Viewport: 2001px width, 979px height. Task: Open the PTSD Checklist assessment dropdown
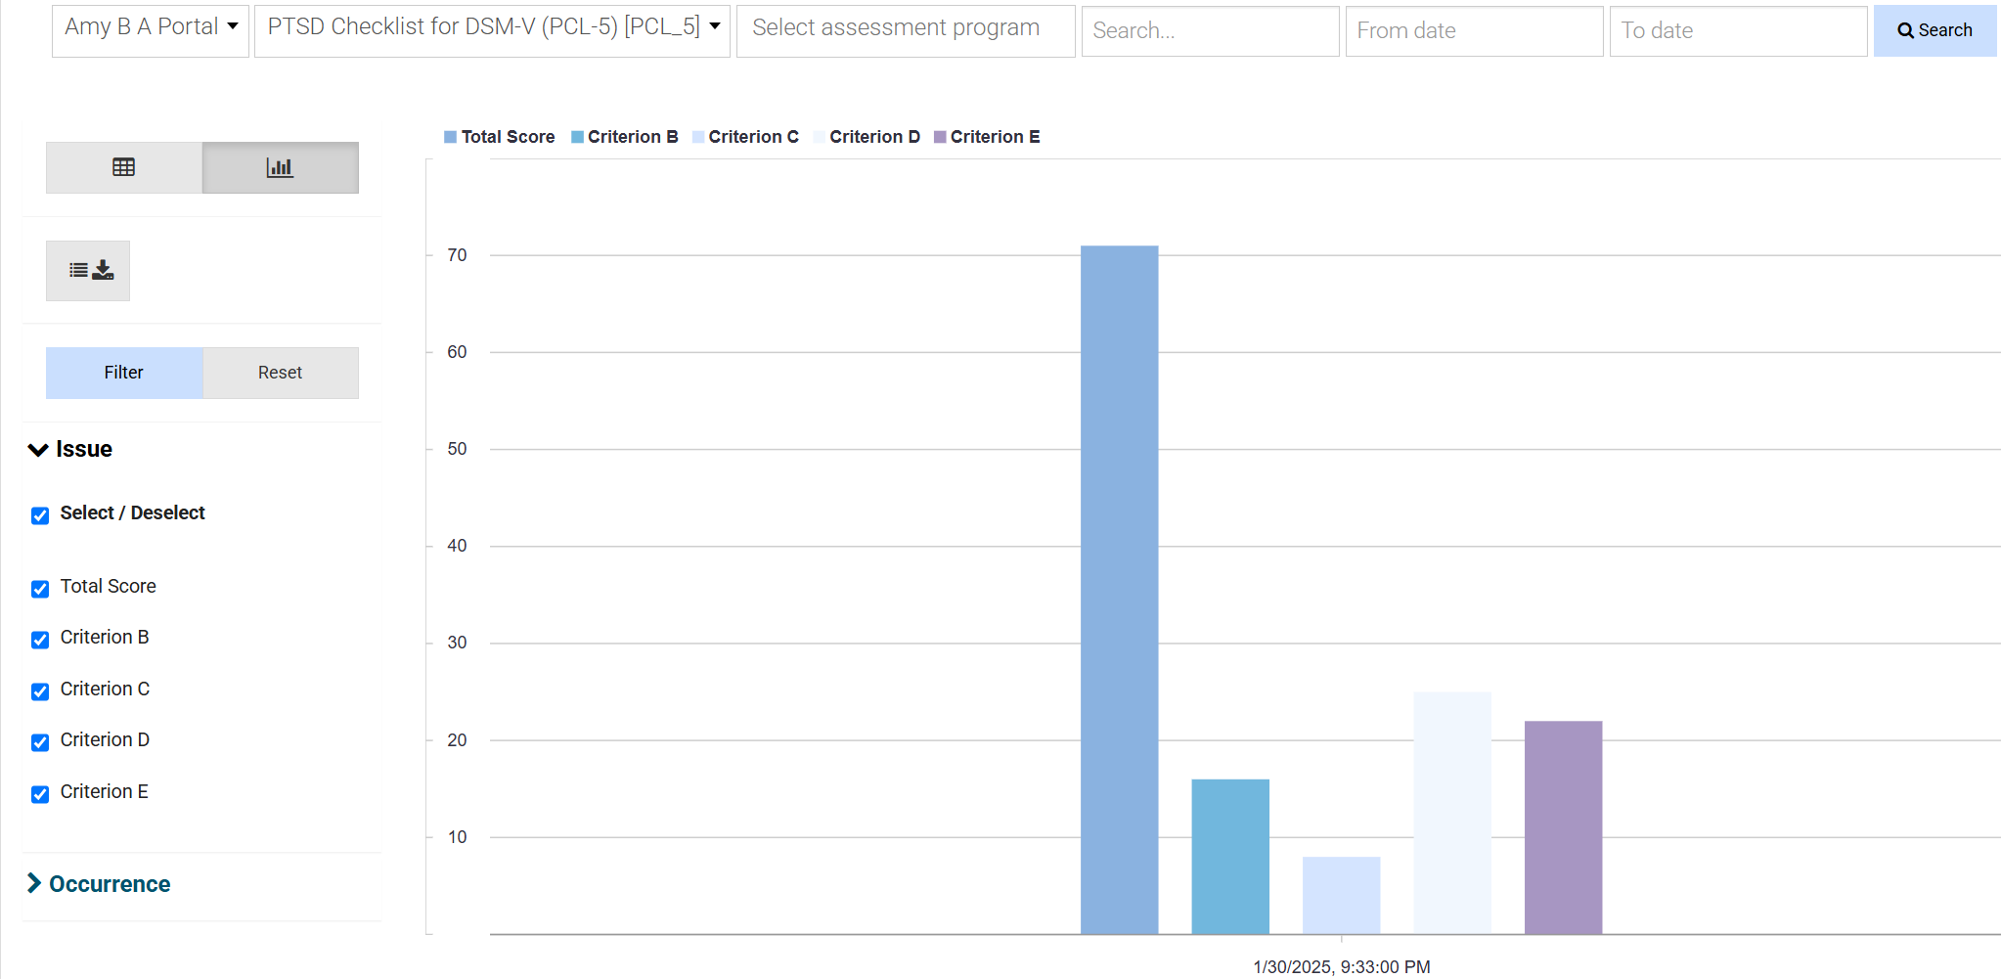[x=492, y=28]
